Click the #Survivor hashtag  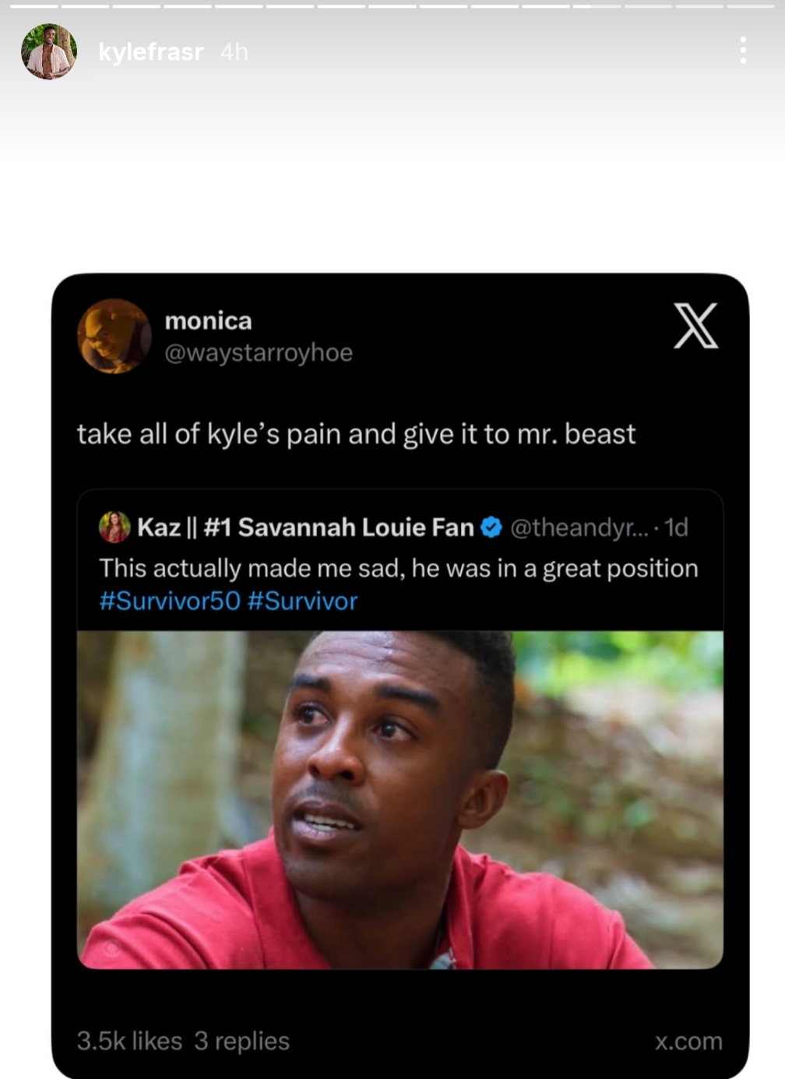coord(302,601)
